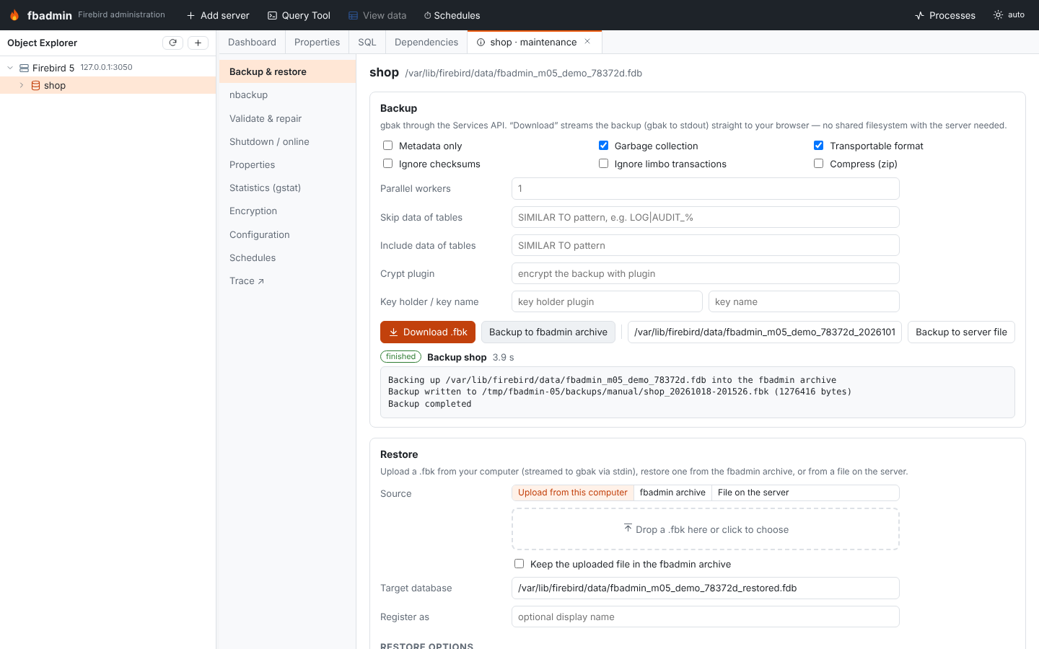Open Statistics (gstat) section
Image resolution: width=1039 pixels, height=649 pixels.
pyautogui.click(x=287, y=187)
